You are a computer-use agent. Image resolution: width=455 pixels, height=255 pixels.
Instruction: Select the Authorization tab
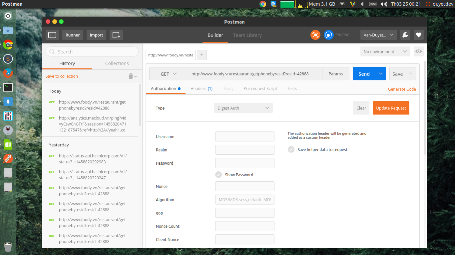(x=166, y=89)
